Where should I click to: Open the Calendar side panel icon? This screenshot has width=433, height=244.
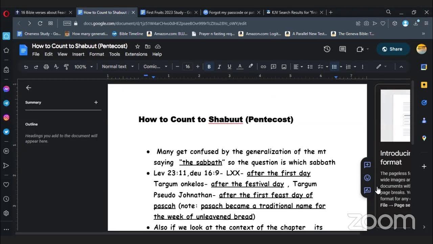424,67
